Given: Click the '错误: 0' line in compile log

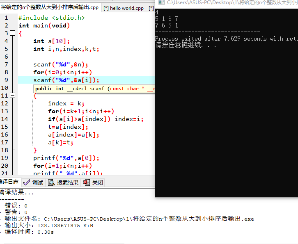Looking at the screenshot, I should (16, 205).
